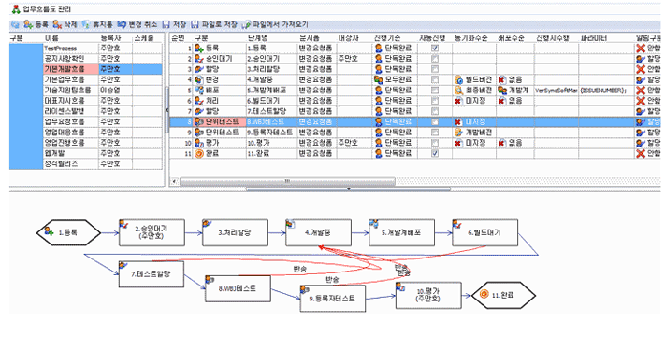The image size is (665, 363).
Task: Open the 휴지통 (recycle bin) toolbar item
Action: click(86, 24)
